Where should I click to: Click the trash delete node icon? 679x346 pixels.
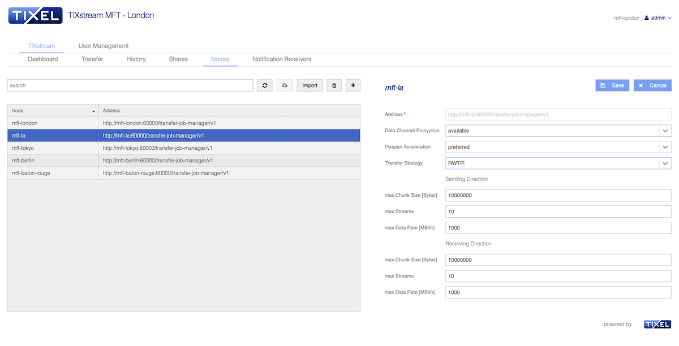pyautogui.click(x=334, y=85)
